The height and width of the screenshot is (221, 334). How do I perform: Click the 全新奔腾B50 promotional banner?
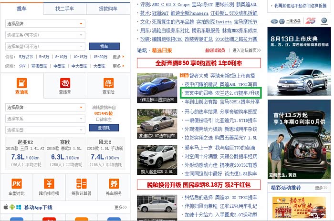pyautogui.click(x=198, y=63)
